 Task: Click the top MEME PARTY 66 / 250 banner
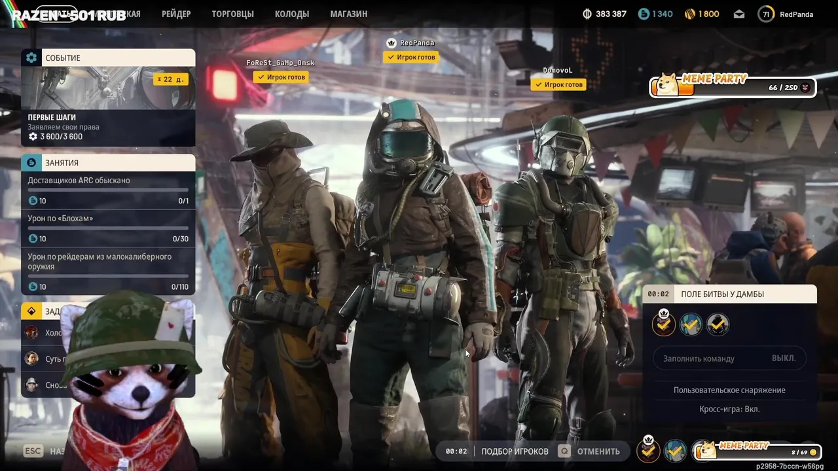point(733,86)
